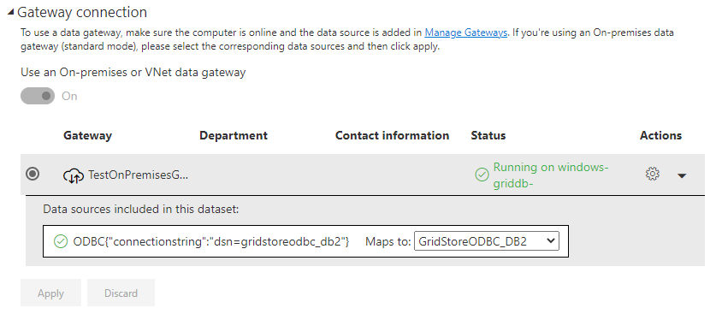Click the Discard button
Image resolution: width=716 pixels, height=314 pixels.
tap(121, 293)
